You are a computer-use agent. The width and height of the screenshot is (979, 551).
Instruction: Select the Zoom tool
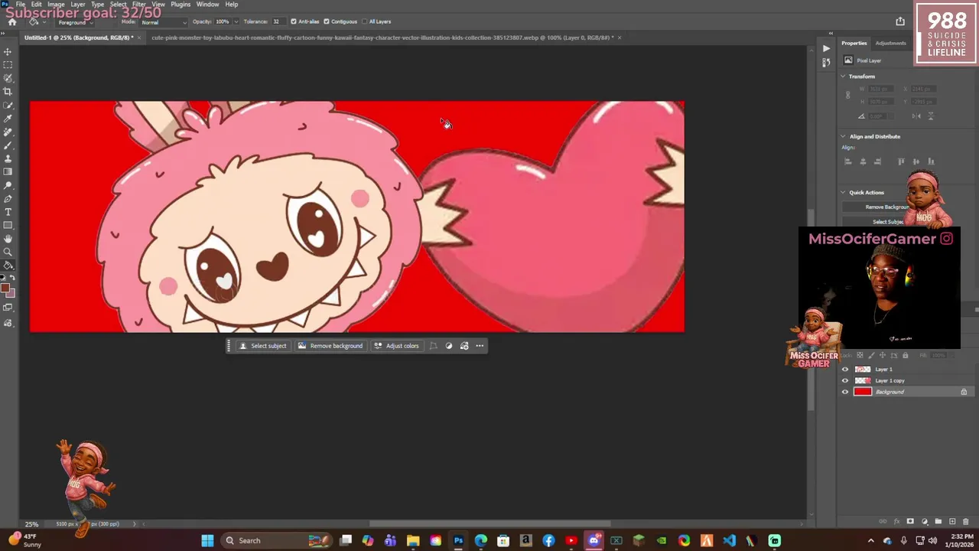click(8, 252)
